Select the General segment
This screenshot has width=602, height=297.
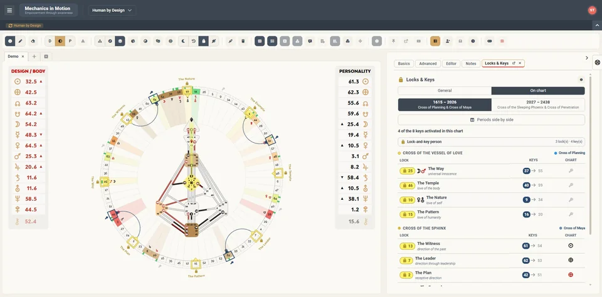(445, 91)
